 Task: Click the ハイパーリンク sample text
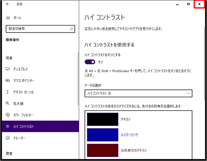(129, 135)
